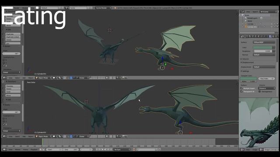Click the Roughness slider
Image resolution: width=280 pixels, height=157 pixels.
coord(263,51)
